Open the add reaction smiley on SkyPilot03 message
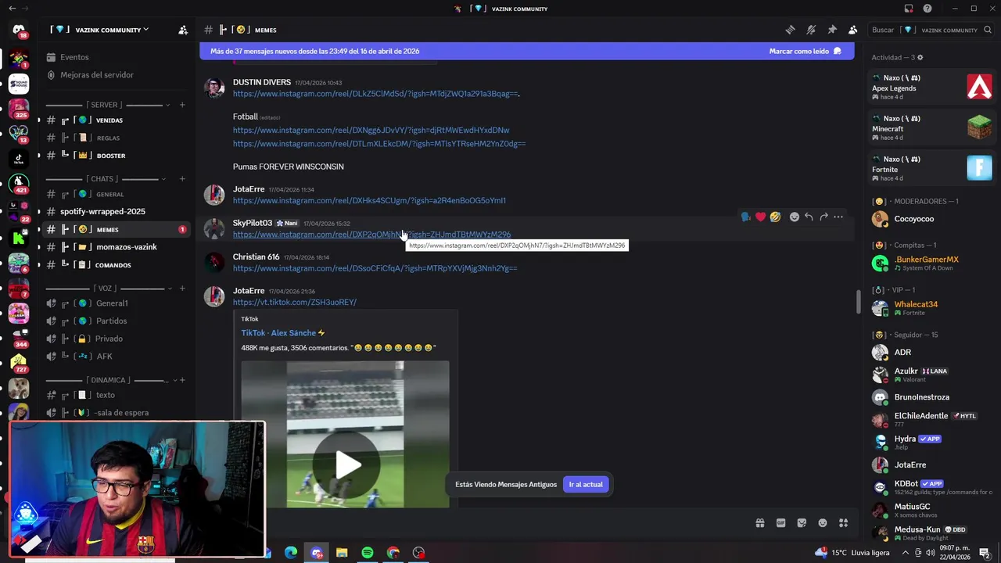The image size is (1001, 563). click(795, 217)
